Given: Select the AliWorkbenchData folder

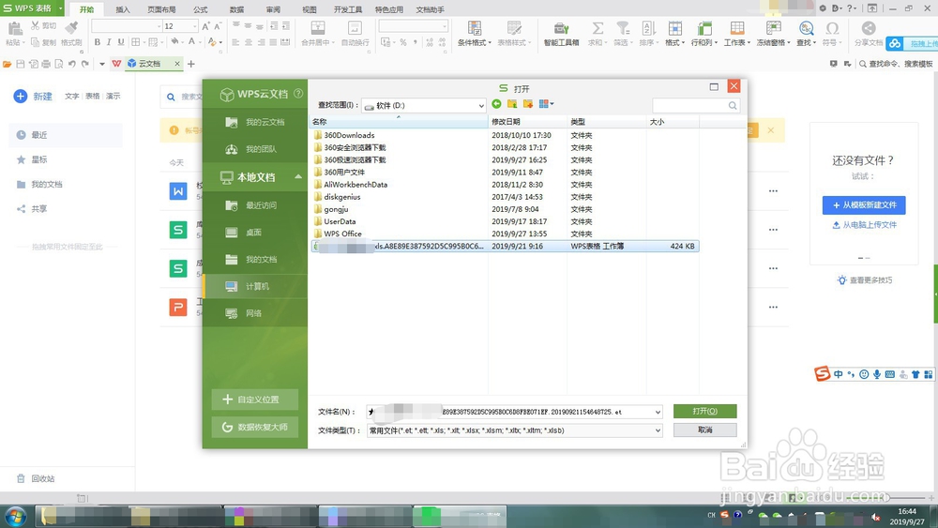Looking at the screenshot, I should (x=356, y=185).
